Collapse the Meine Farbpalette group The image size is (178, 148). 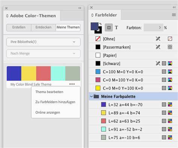pos(91,96)
